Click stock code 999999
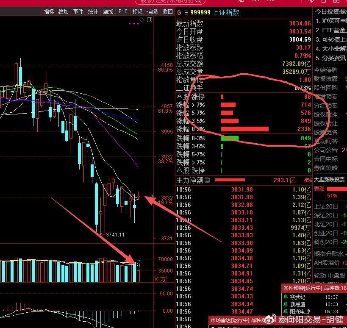This screenshot has height=328, width=347. coord(200,12)
